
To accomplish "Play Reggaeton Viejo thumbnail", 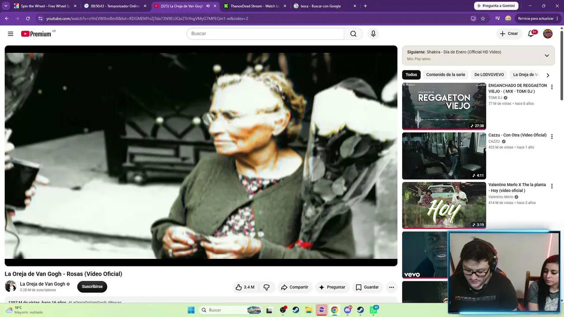I will point(444,106).
